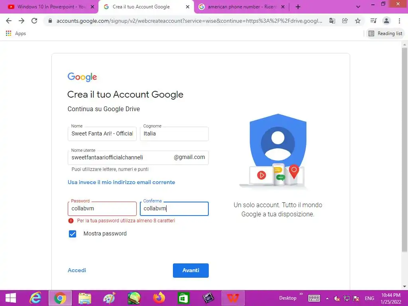
Task: Open the Chrome profile avatar
Action: [386, 21]
